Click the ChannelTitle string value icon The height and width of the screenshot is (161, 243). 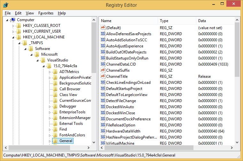103,76
